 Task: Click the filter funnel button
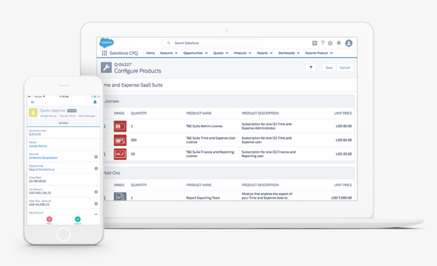pyautogui.click(x=311, y=68)
